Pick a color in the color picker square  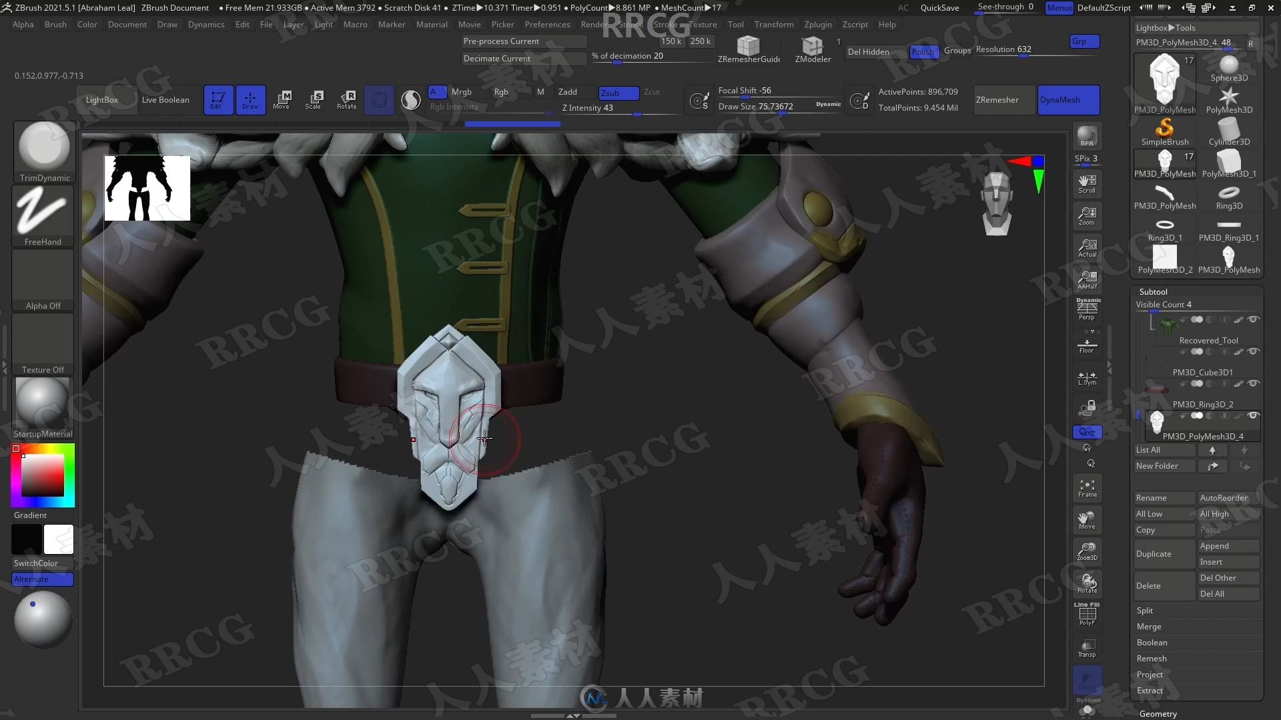(x=43, y=475)
